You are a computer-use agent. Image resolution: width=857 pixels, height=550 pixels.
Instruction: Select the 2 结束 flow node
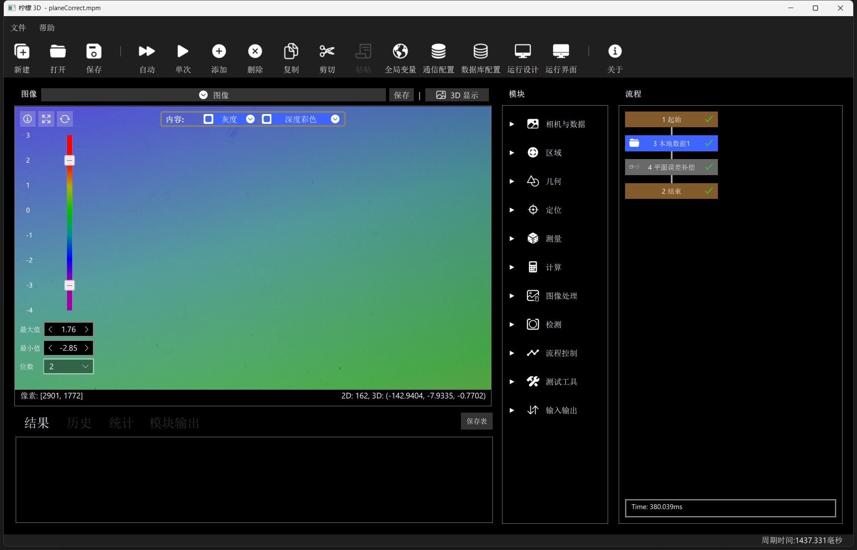[671, 191]
